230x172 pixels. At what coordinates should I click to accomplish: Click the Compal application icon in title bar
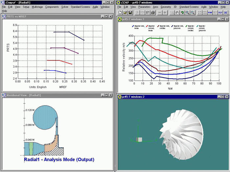coord(3,3)
